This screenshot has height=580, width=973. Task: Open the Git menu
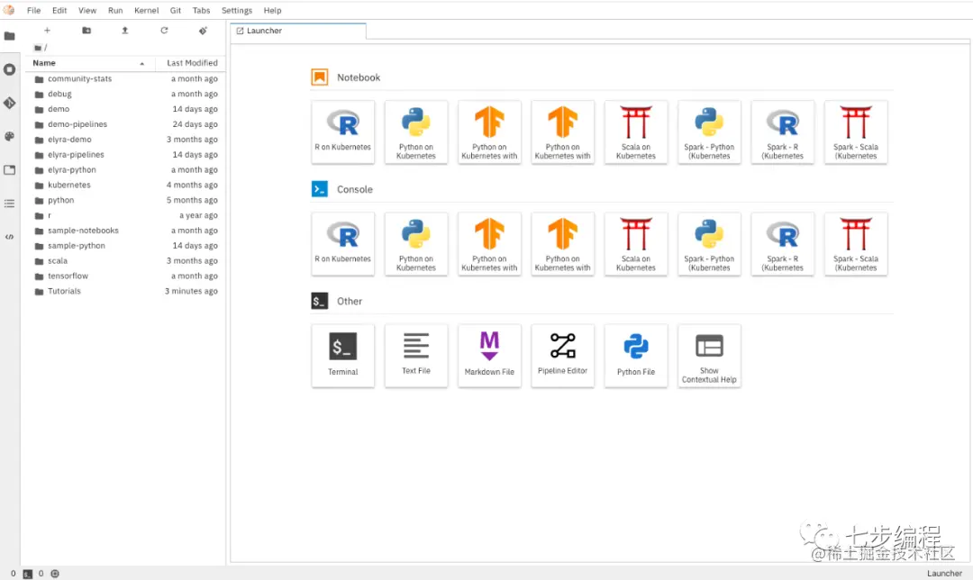tap(176, 11)
